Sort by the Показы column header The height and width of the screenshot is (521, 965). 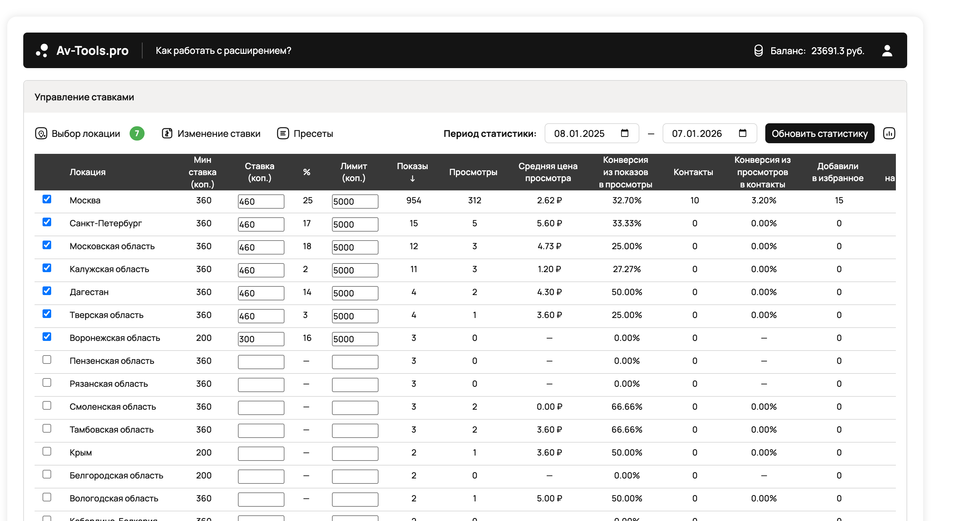point(412,172)
